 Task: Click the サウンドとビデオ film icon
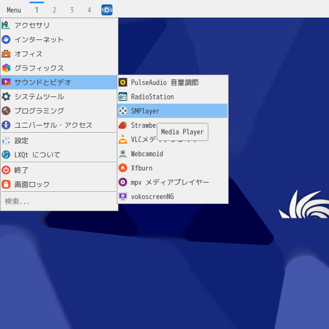[x=6, y=82]
